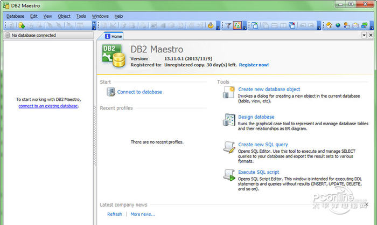Close the Home tab with the X button
The width and height of the screenshot is (377, 225).
[371, 36]
